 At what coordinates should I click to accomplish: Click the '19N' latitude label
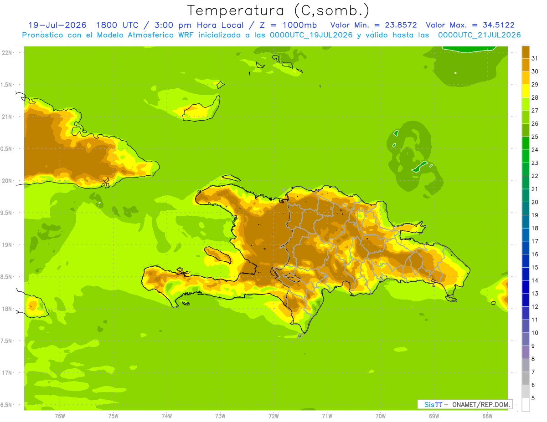(7, 245)
